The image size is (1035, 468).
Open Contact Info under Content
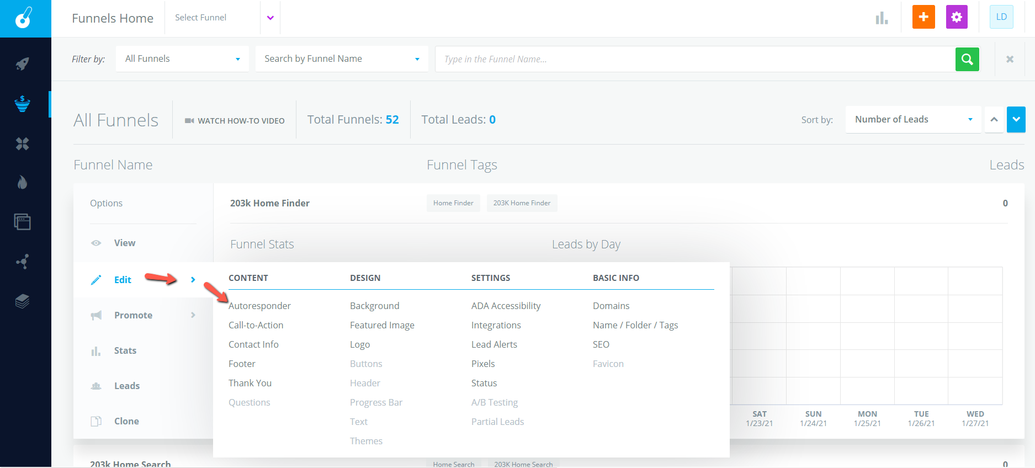pos(253,344)
